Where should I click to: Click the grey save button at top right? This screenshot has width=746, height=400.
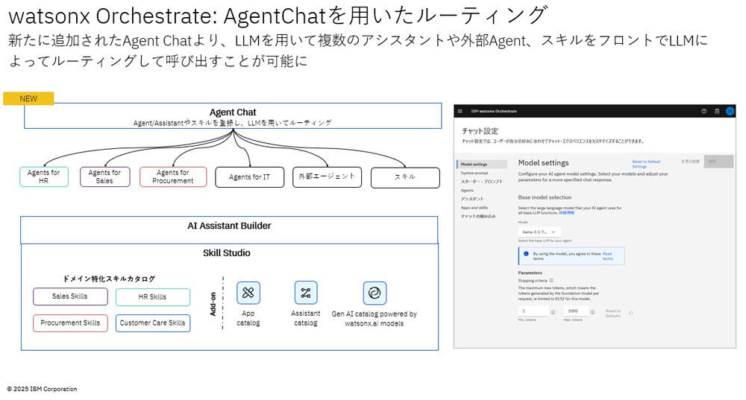(x=718, y=162)
